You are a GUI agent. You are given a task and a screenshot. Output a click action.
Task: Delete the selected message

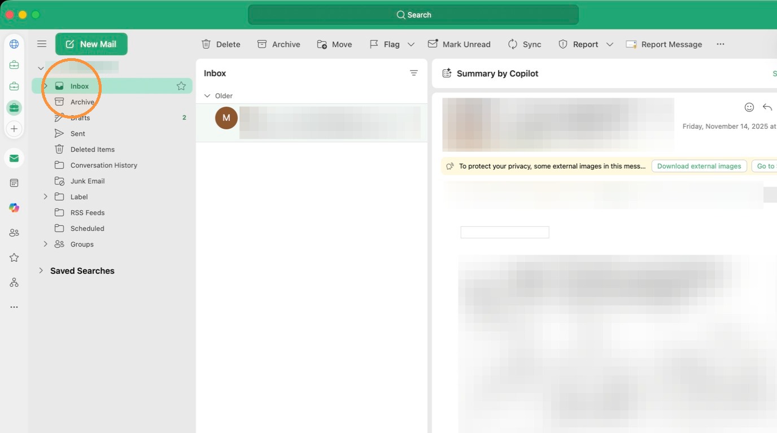pyautogui.click(x=221, y=44)
